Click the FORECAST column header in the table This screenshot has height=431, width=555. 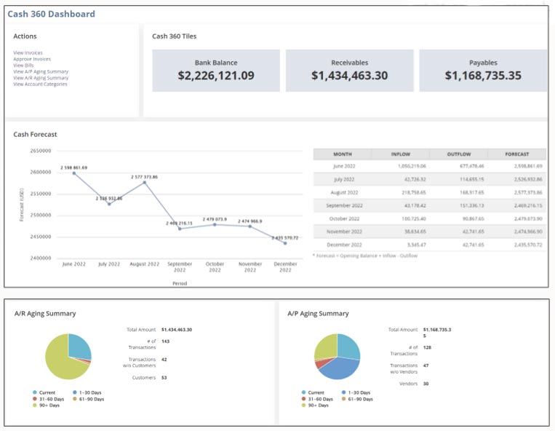click(517, 154)
